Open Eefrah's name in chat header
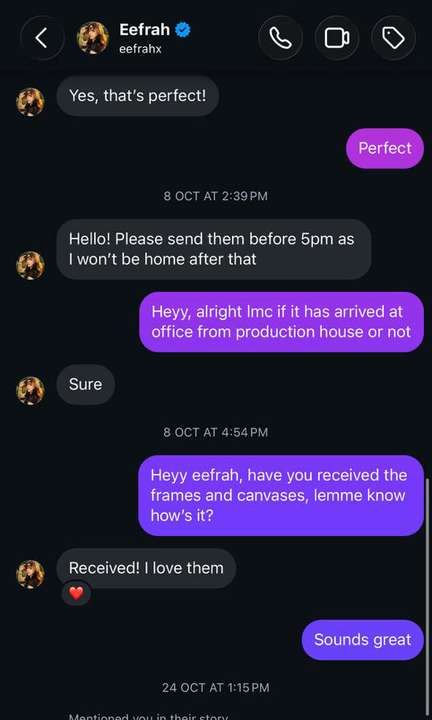Screen dimensions: 432x720 [144, 30]
